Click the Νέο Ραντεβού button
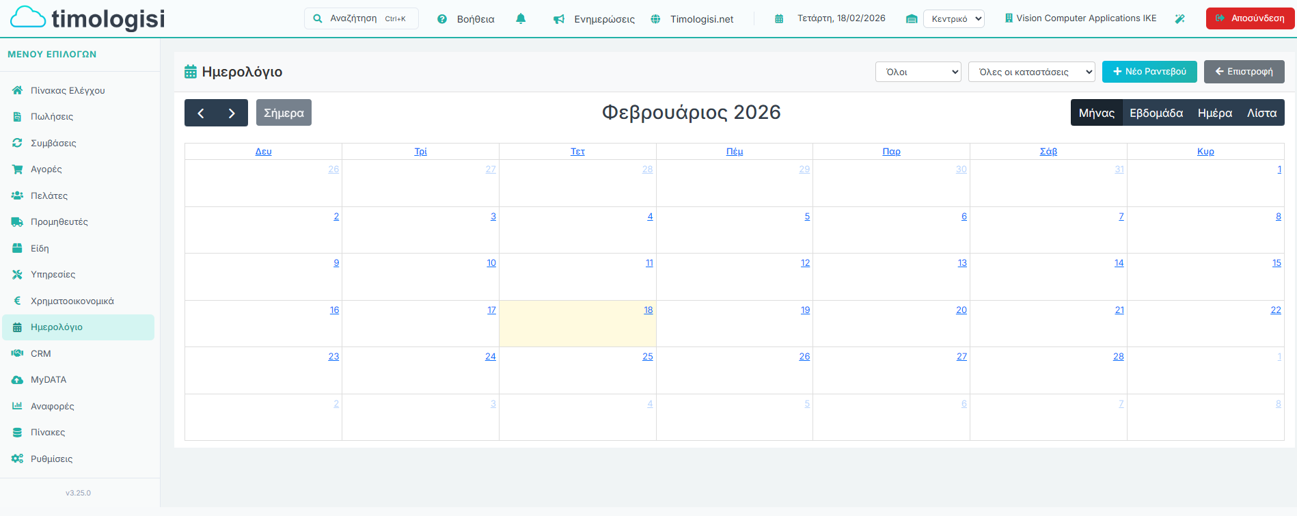The height and width of the screenshot is (516, 1297). click(x=1149, y=72)
